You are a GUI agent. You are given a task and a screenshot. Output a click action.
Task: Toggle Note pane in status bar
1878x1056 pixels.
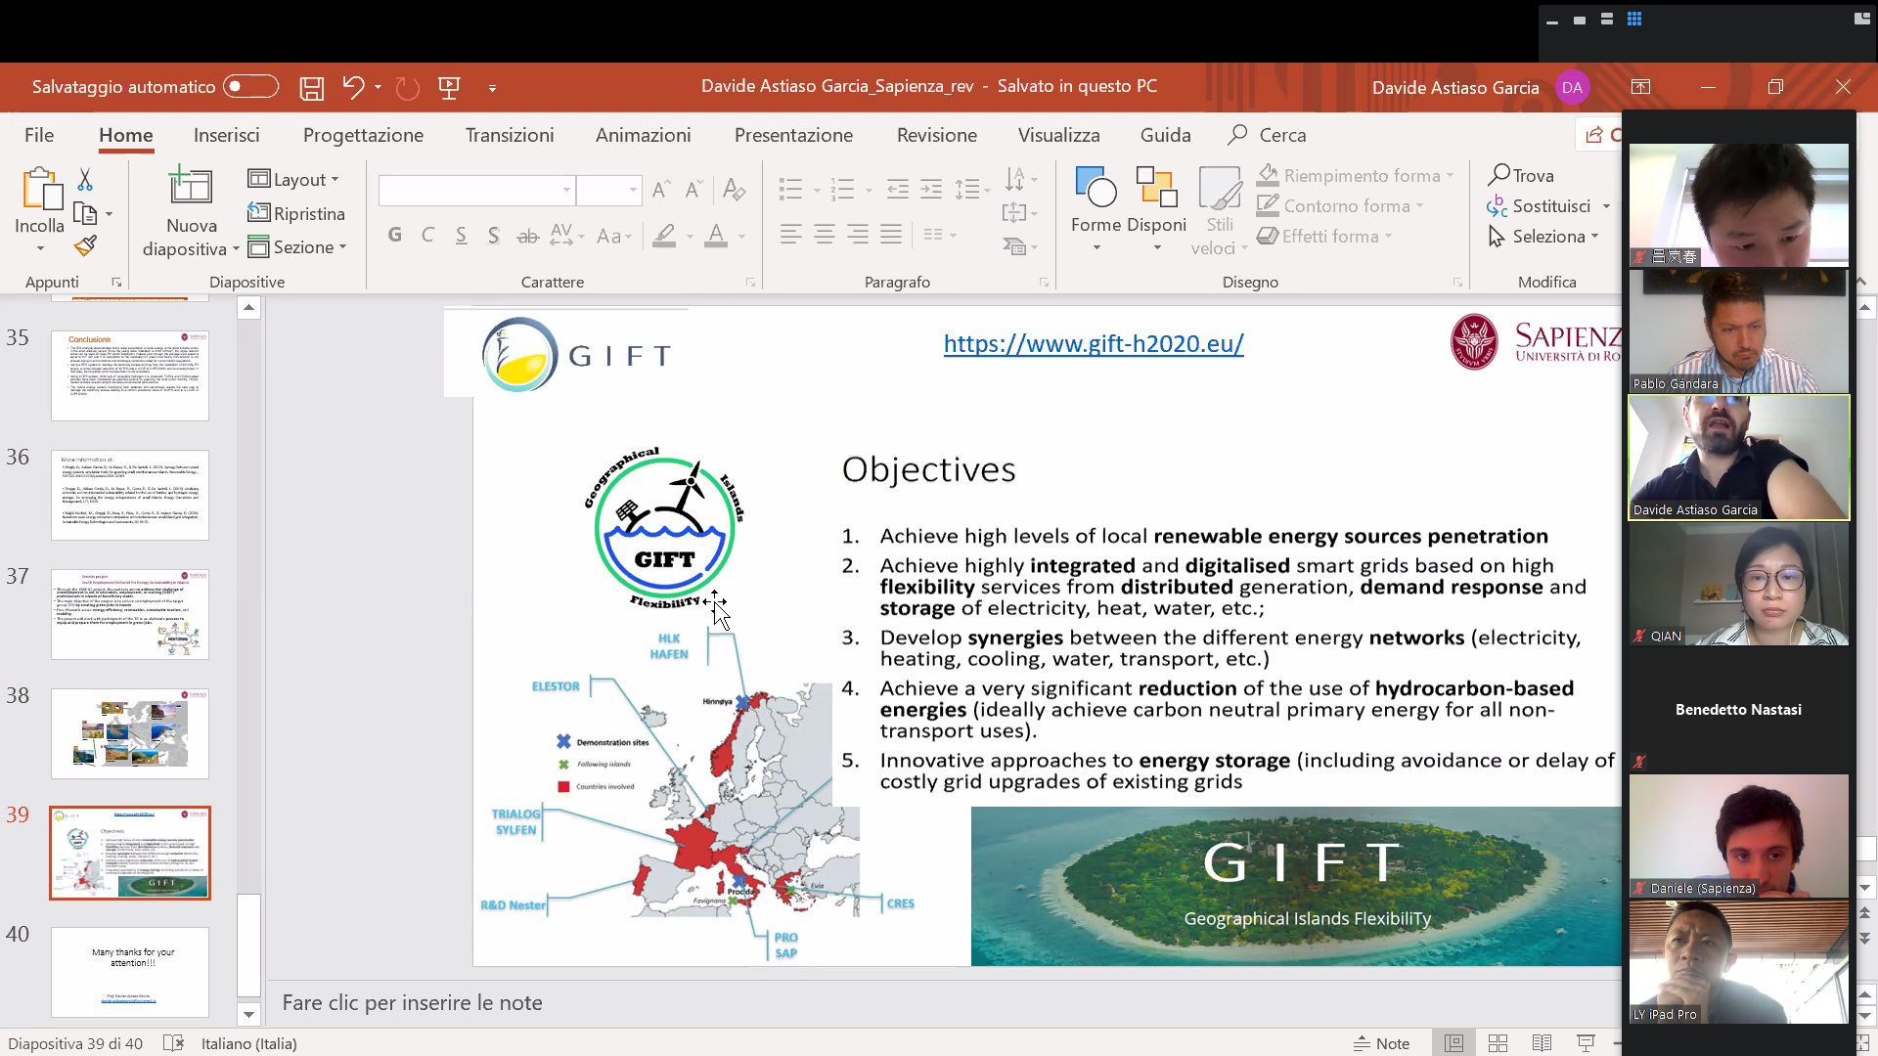click(x=1381, y=1043)
